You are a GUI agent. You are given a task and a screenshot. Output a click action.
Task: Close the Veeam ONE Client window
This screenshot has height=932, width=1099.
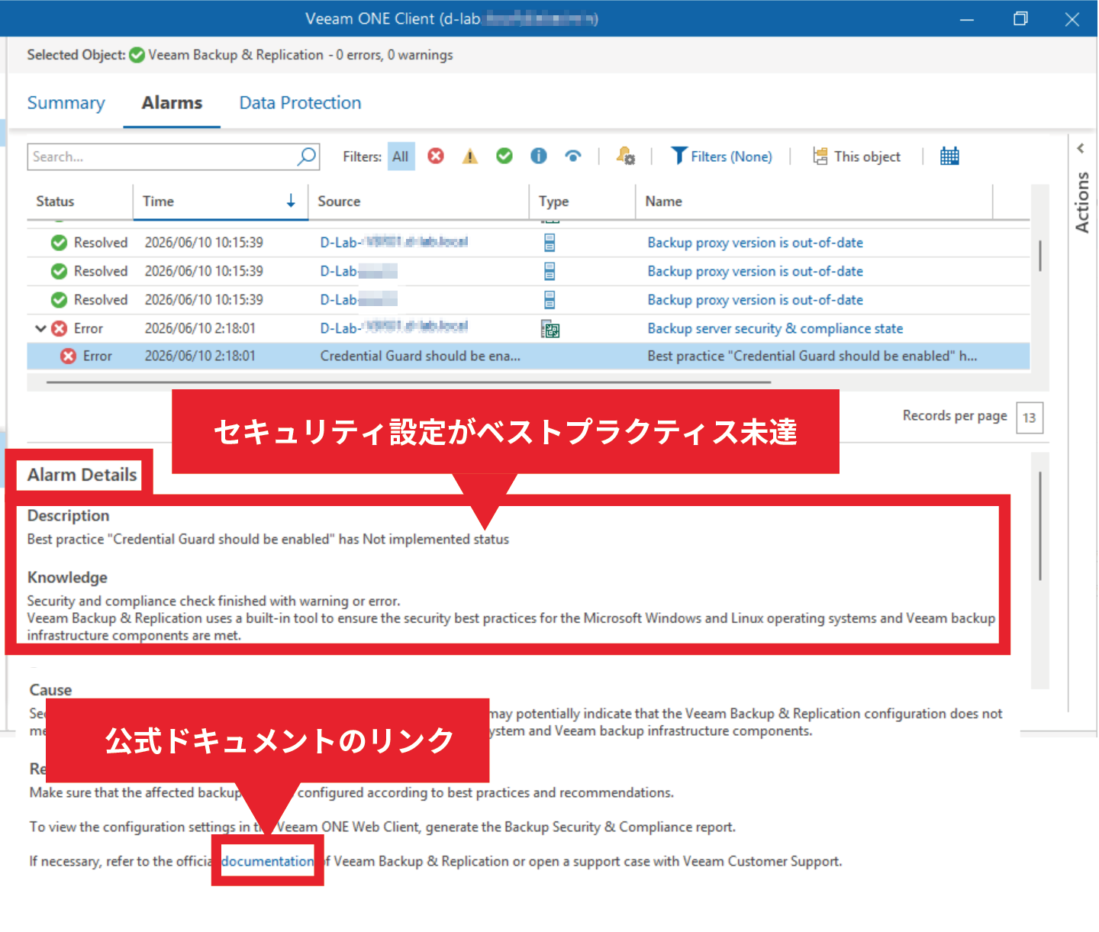click(1072, 19)
